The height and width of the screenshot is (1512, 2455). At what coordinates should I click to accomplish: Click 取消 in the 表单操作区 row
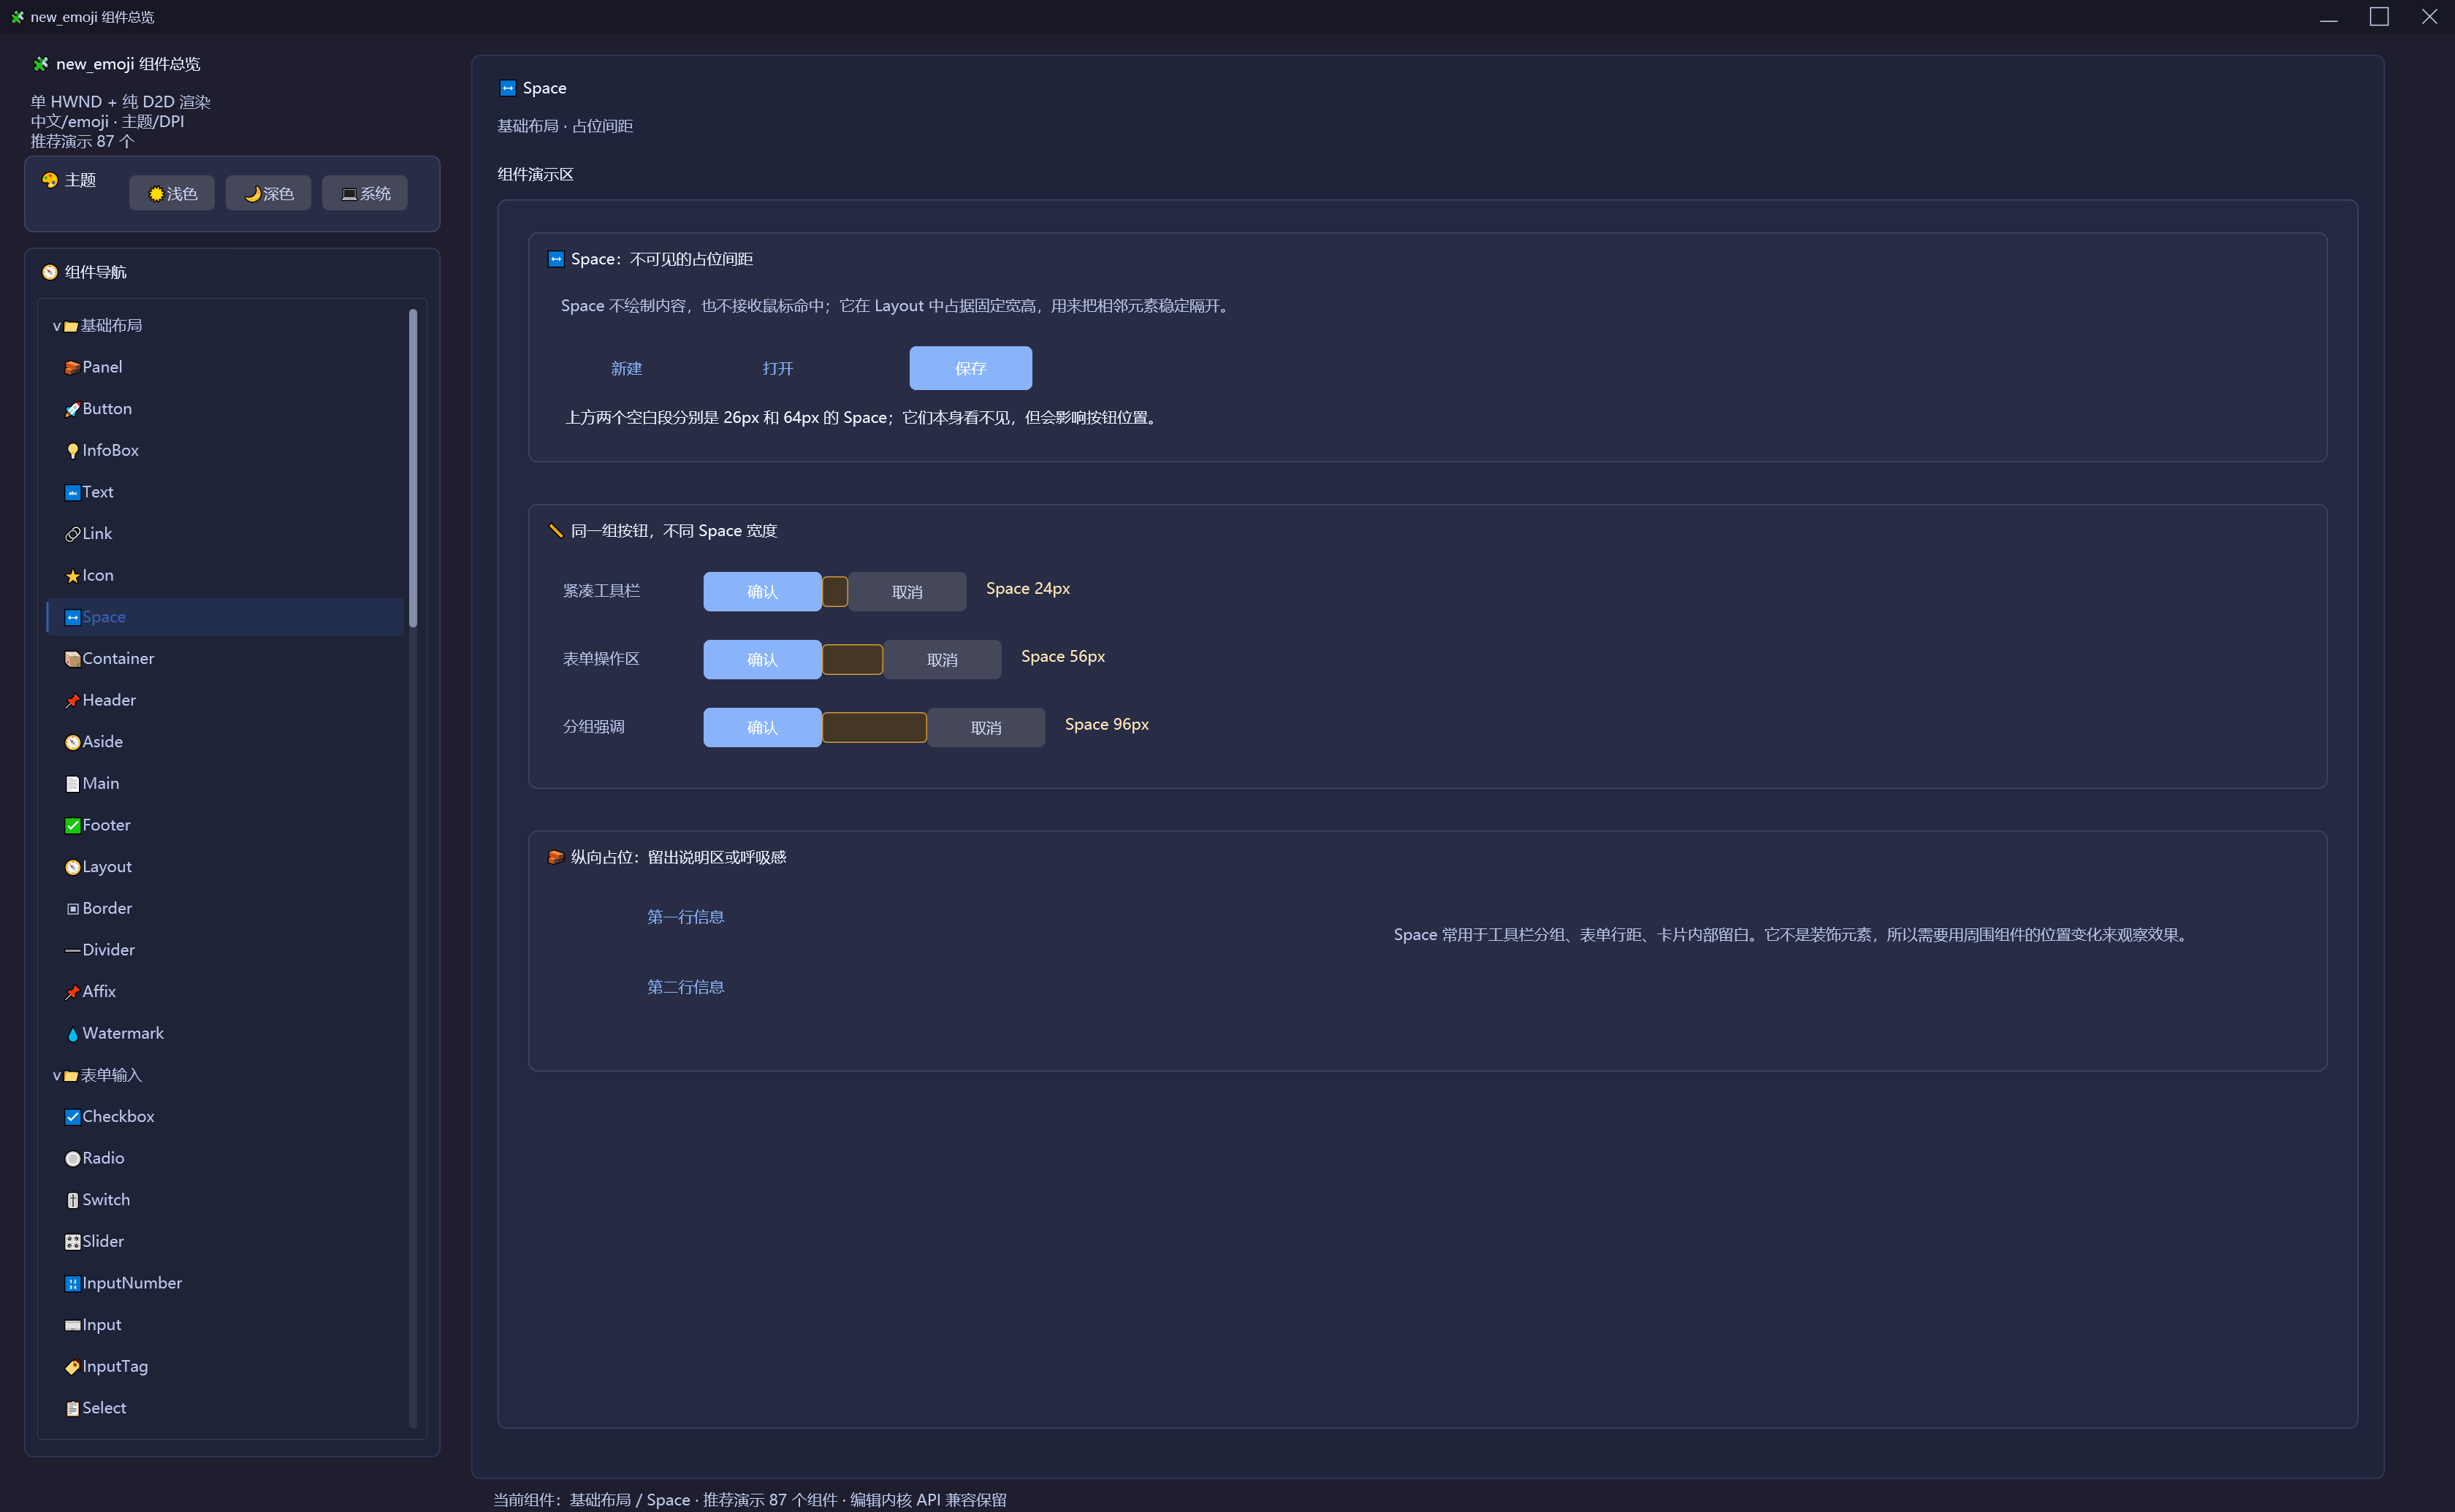click(942, 659)
